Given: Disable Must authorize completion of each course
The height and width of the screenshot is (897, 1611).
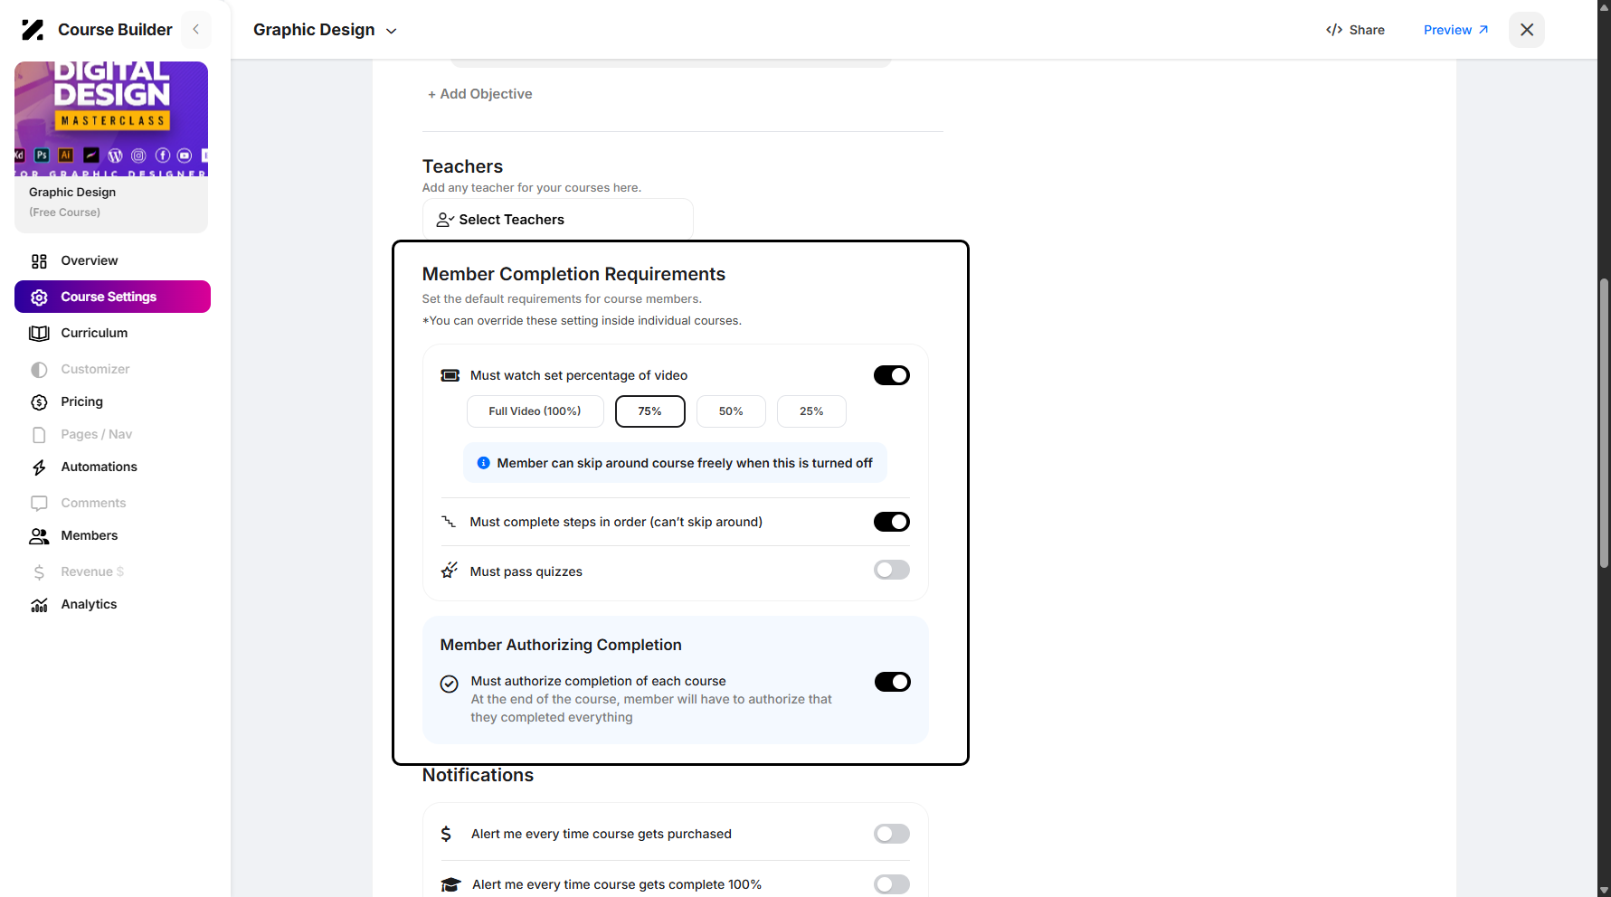Looking at the screenshot, I should tap(893, 682).
